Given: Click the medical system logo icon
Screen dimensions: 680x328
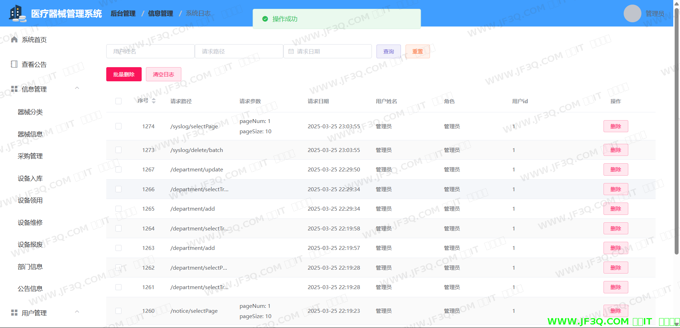Looking at the screenshot, I should coord(17,13).
